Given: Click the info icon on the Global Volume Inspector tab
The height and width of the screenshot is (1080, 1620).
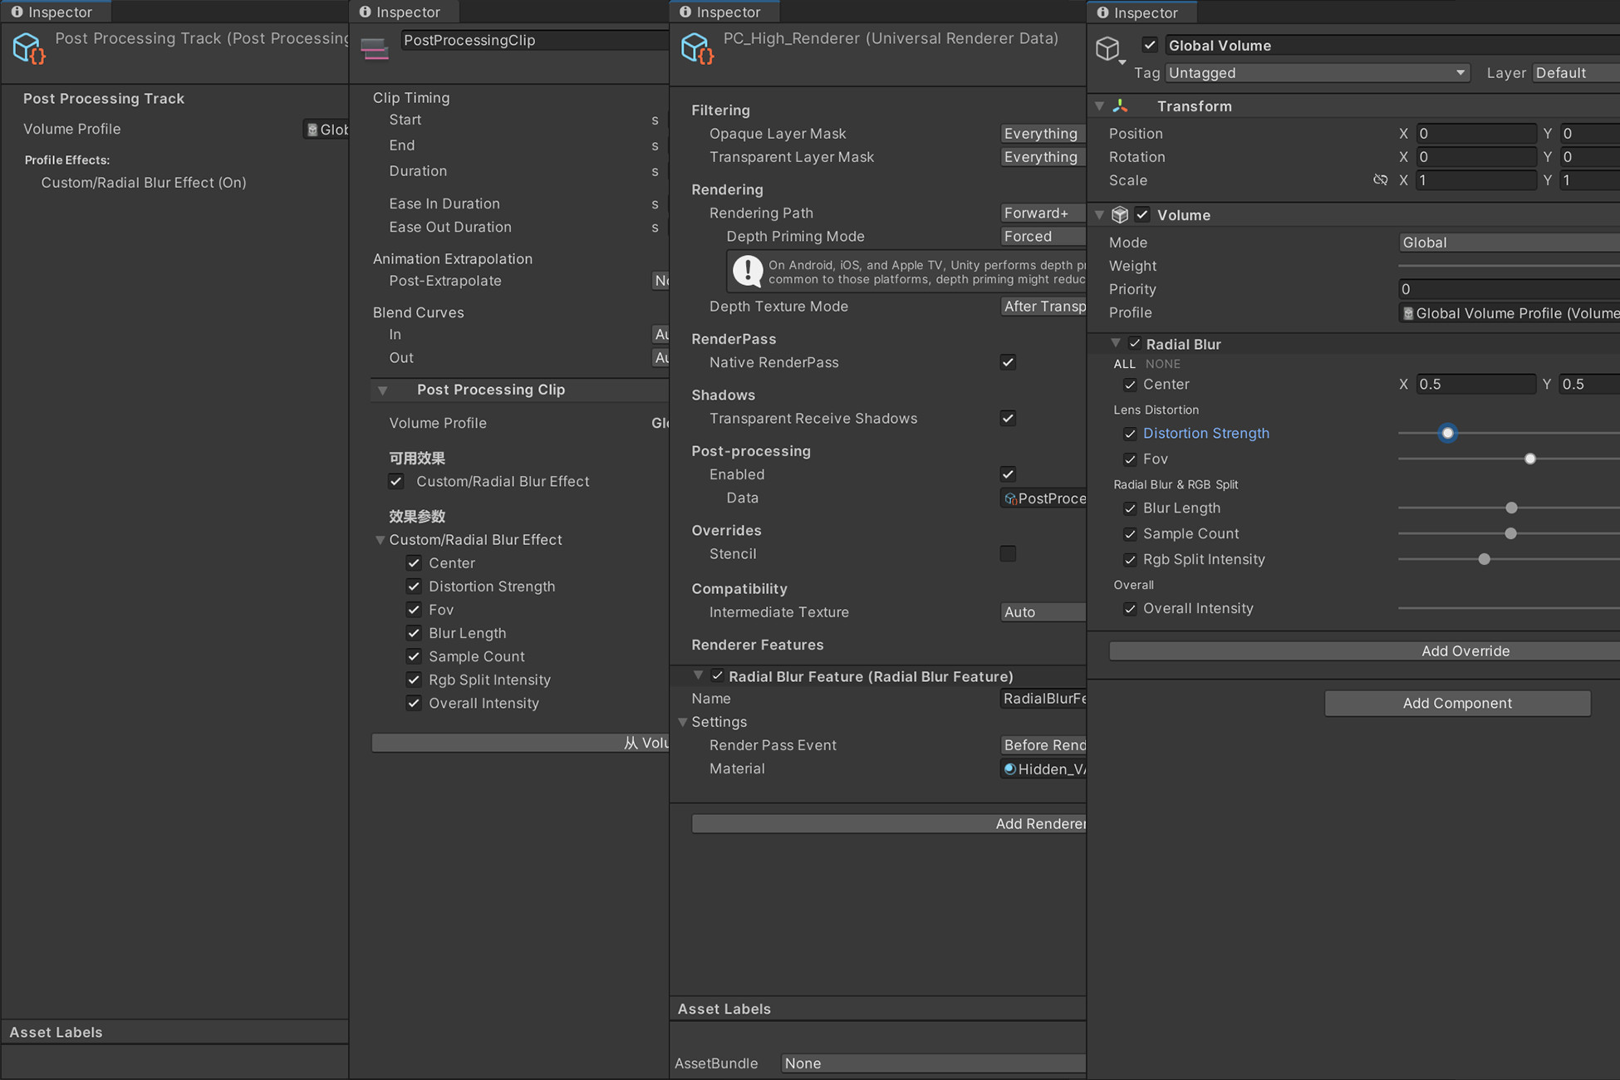Looking at the screenshot, I should pos(1102,12).
